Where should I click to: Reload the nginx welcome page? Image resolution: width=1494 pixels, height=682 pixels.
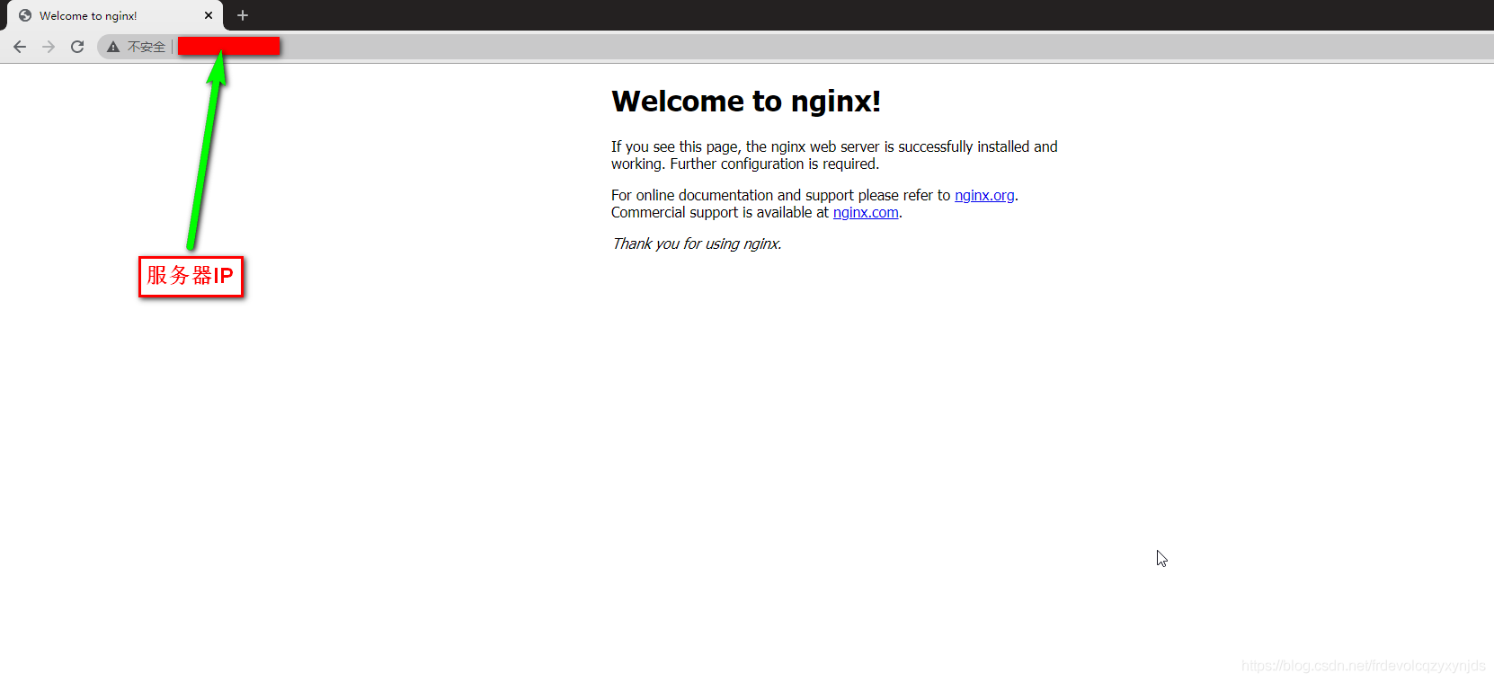77,47
